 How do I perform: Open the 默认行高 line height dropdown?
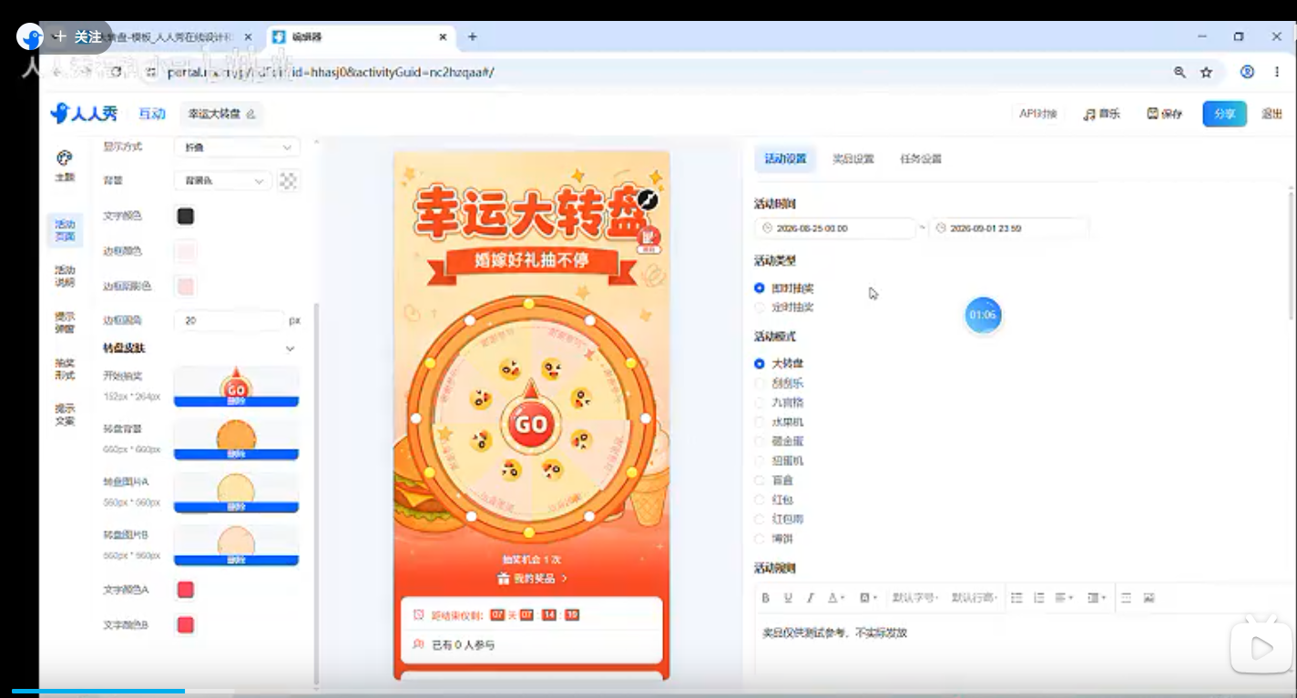975,598
